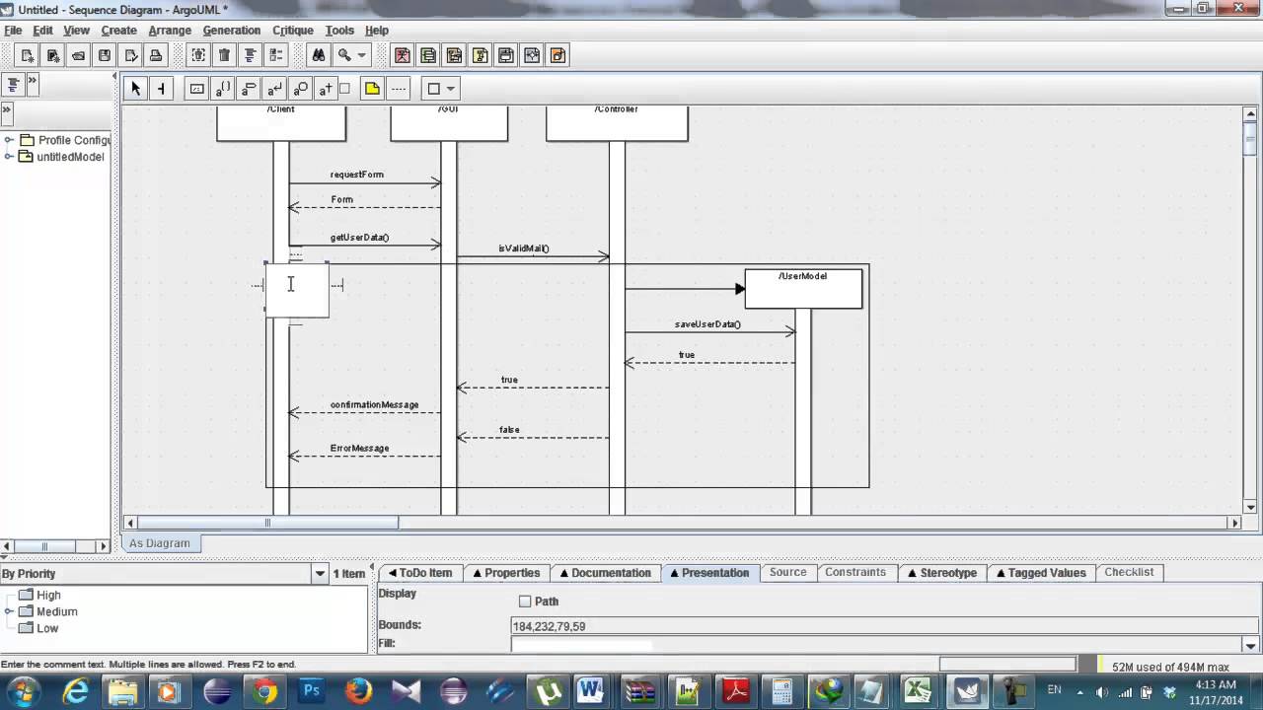The height and width of the screenshot is (710, 1263).
Task: Create a new Use Case diagram icon
Action: pyautogui.click(x=403, y=55)
